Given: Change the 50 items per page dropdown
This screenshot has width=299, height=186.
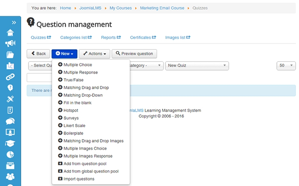Looking at the screenshot, I should (x=286, y=66).
